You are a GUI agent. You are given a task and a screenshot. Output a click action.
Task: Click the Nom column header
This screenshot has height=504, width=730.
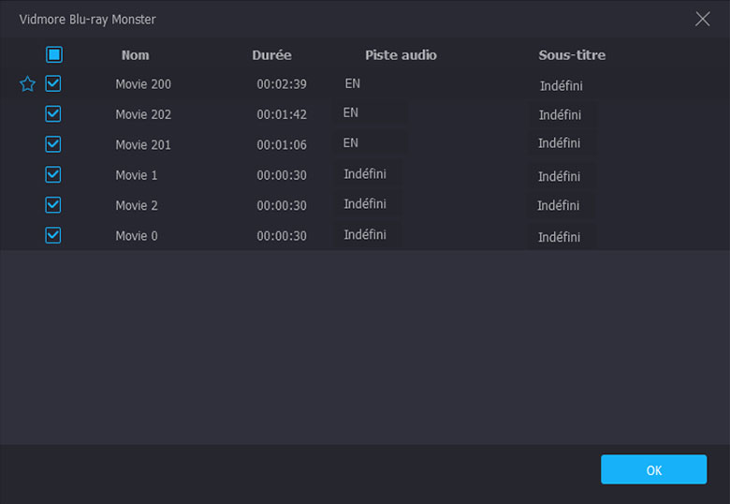pyautogui.click(x=135, y=55)
